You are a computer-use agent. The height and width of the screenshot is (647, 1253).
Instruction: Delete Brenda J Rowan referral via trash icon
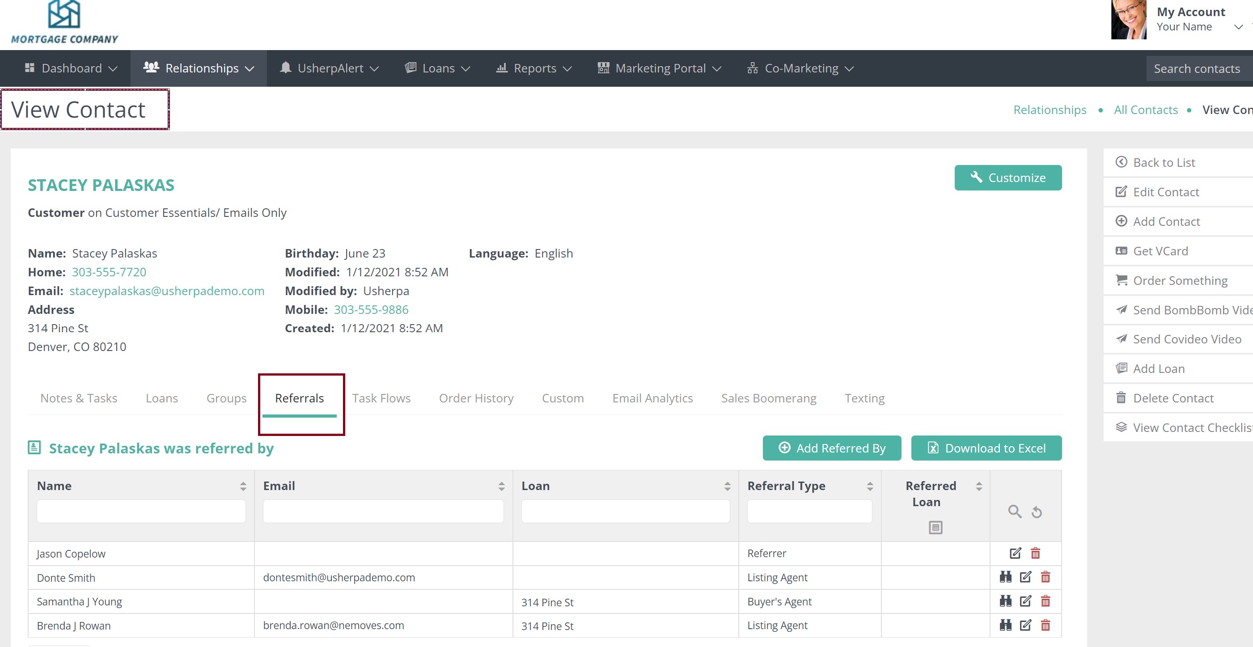[x=1046, y=625]
